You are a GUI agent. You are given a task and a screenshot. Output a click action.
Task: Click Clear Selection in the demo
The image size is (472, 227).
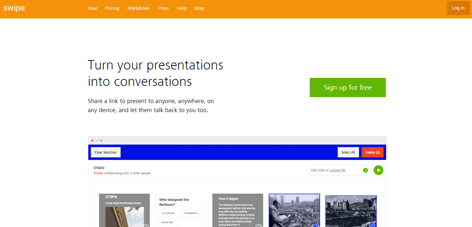(105, 152)
